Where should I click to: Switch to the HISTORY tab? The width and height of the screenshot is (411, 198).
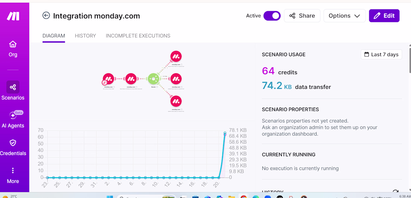(86, 36)
